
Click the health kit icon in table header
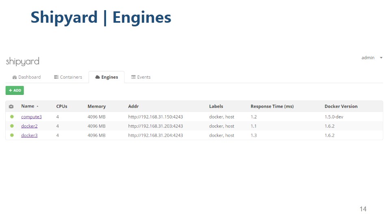[x=11, y=106]
